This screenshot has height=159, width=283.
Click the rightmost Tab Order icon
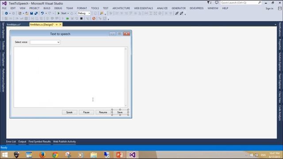[x=181, y=13]
